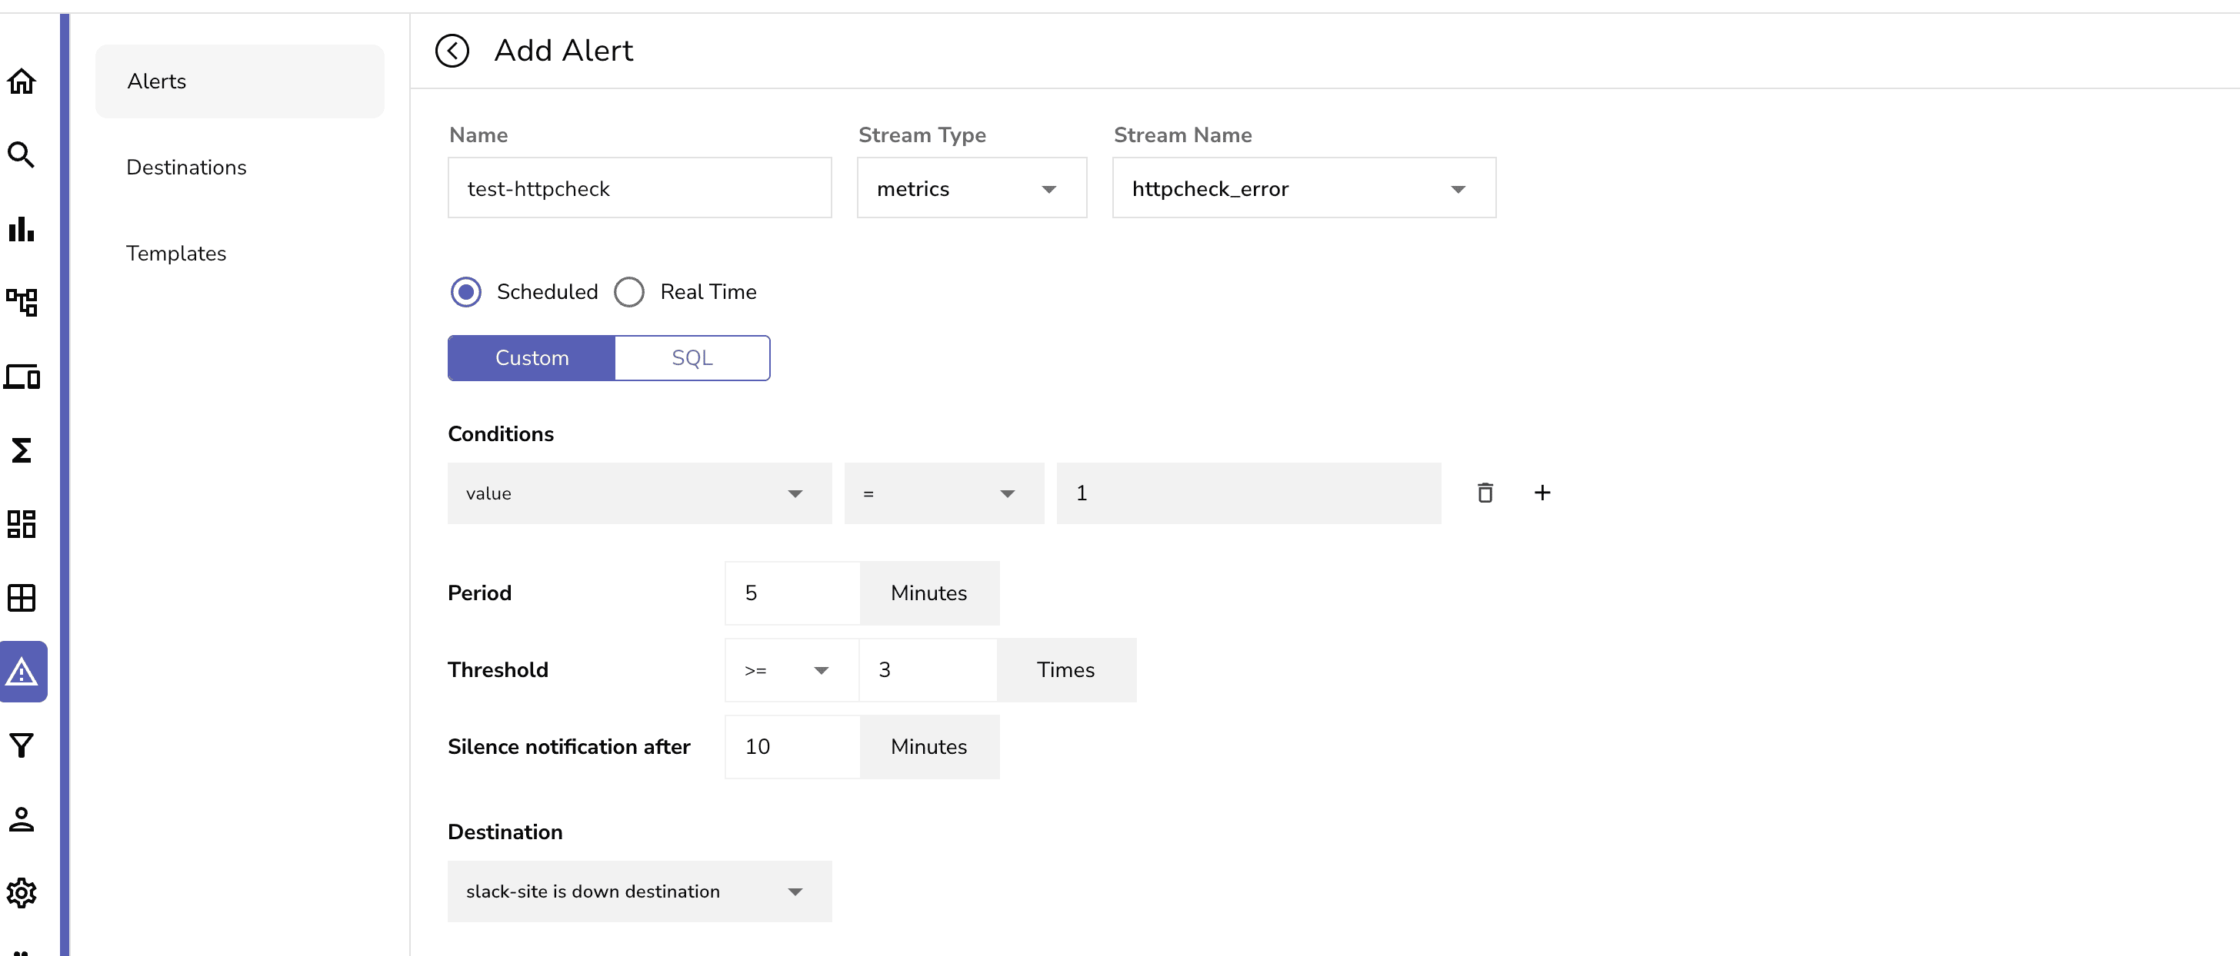
Task: Open the Destinations tab in the side menu
Action: [x=186, y=167]
